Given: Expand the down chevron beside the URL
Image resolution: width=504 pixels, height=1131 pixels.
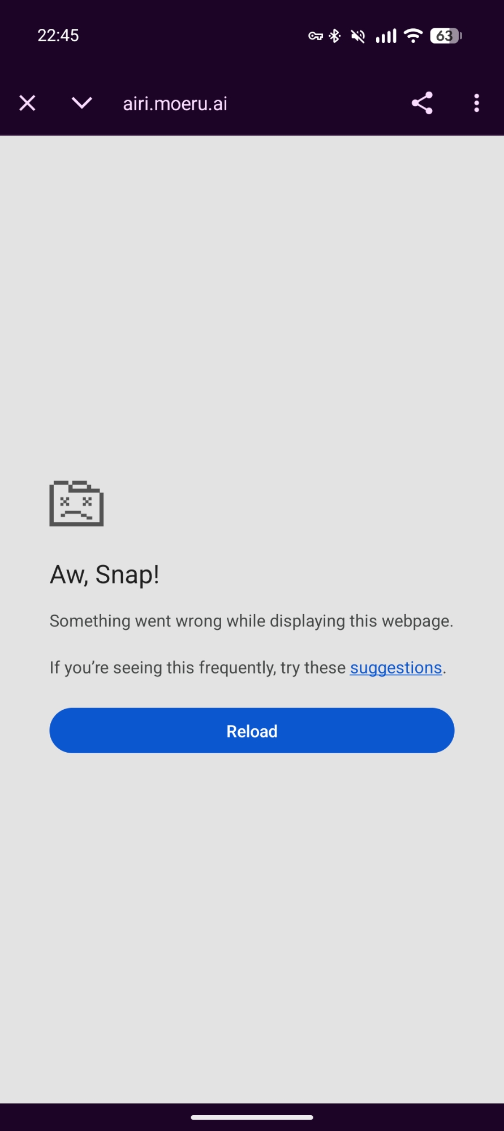Looking at the screenshot, I should coord(82,103).
